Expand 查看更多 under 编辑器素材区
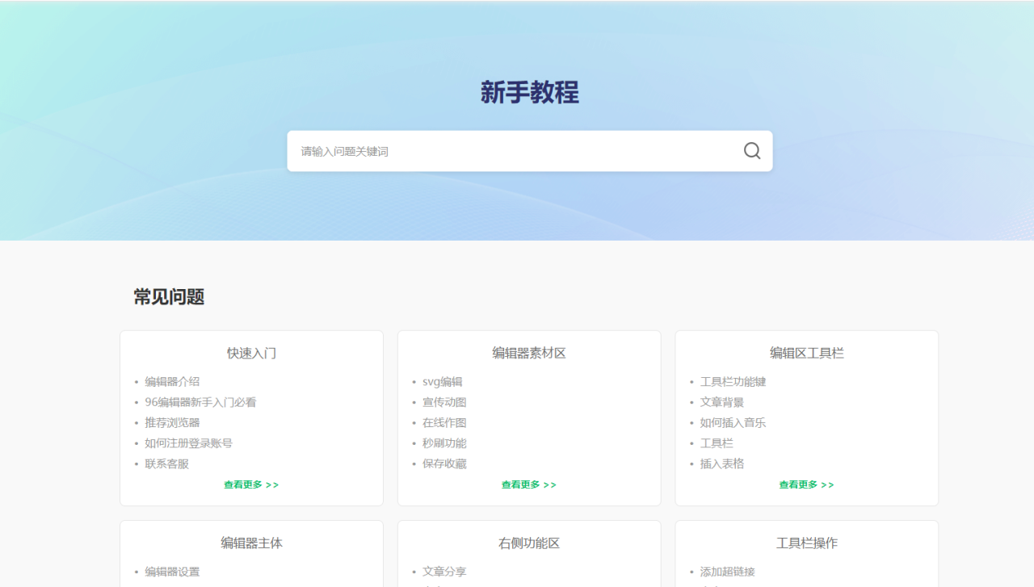 pyautogui.click(x=529, y=485)
